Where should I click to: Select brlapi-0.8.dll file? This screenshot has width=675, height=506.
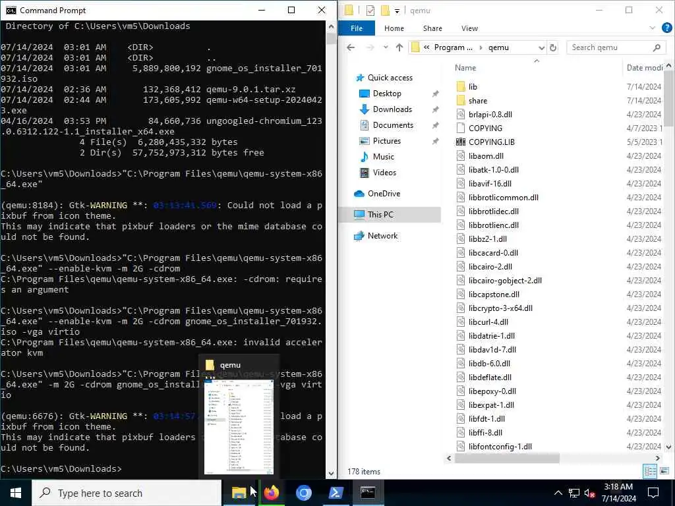click(490, 114)
